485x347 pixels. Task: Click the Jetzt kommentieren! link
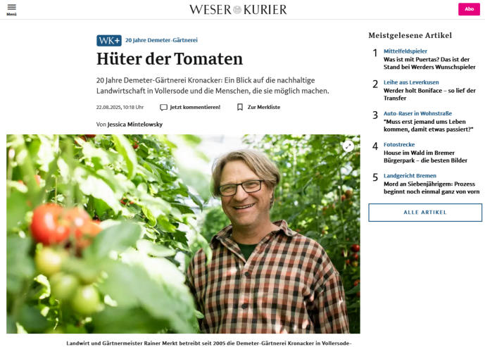point(195,107)
